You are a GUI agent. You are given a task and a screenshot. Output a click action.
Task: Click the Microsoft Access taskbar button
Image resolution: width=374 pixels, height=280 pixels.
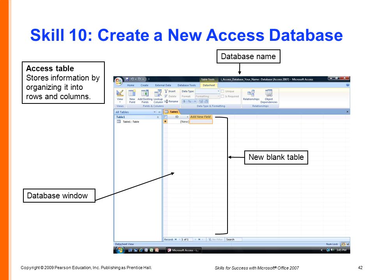point(183,250)
